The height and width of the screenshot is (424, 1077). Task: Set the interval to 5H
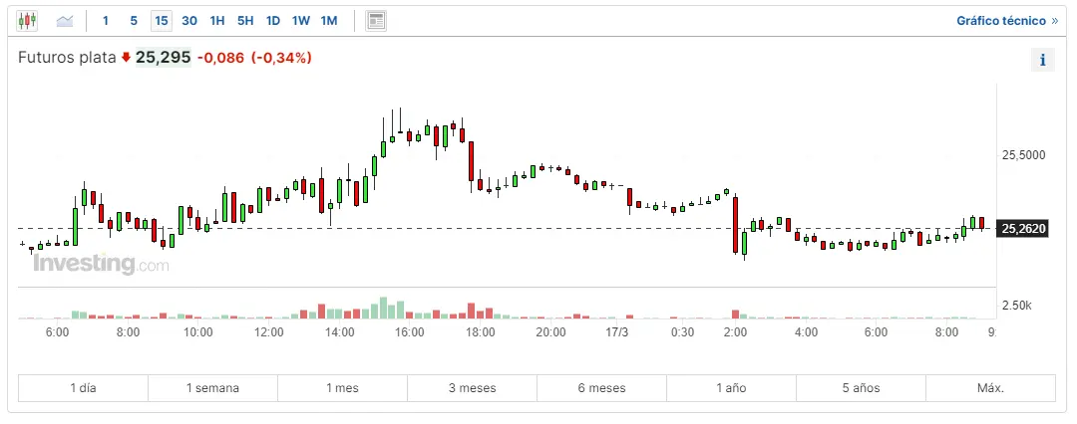coord(245,20)
